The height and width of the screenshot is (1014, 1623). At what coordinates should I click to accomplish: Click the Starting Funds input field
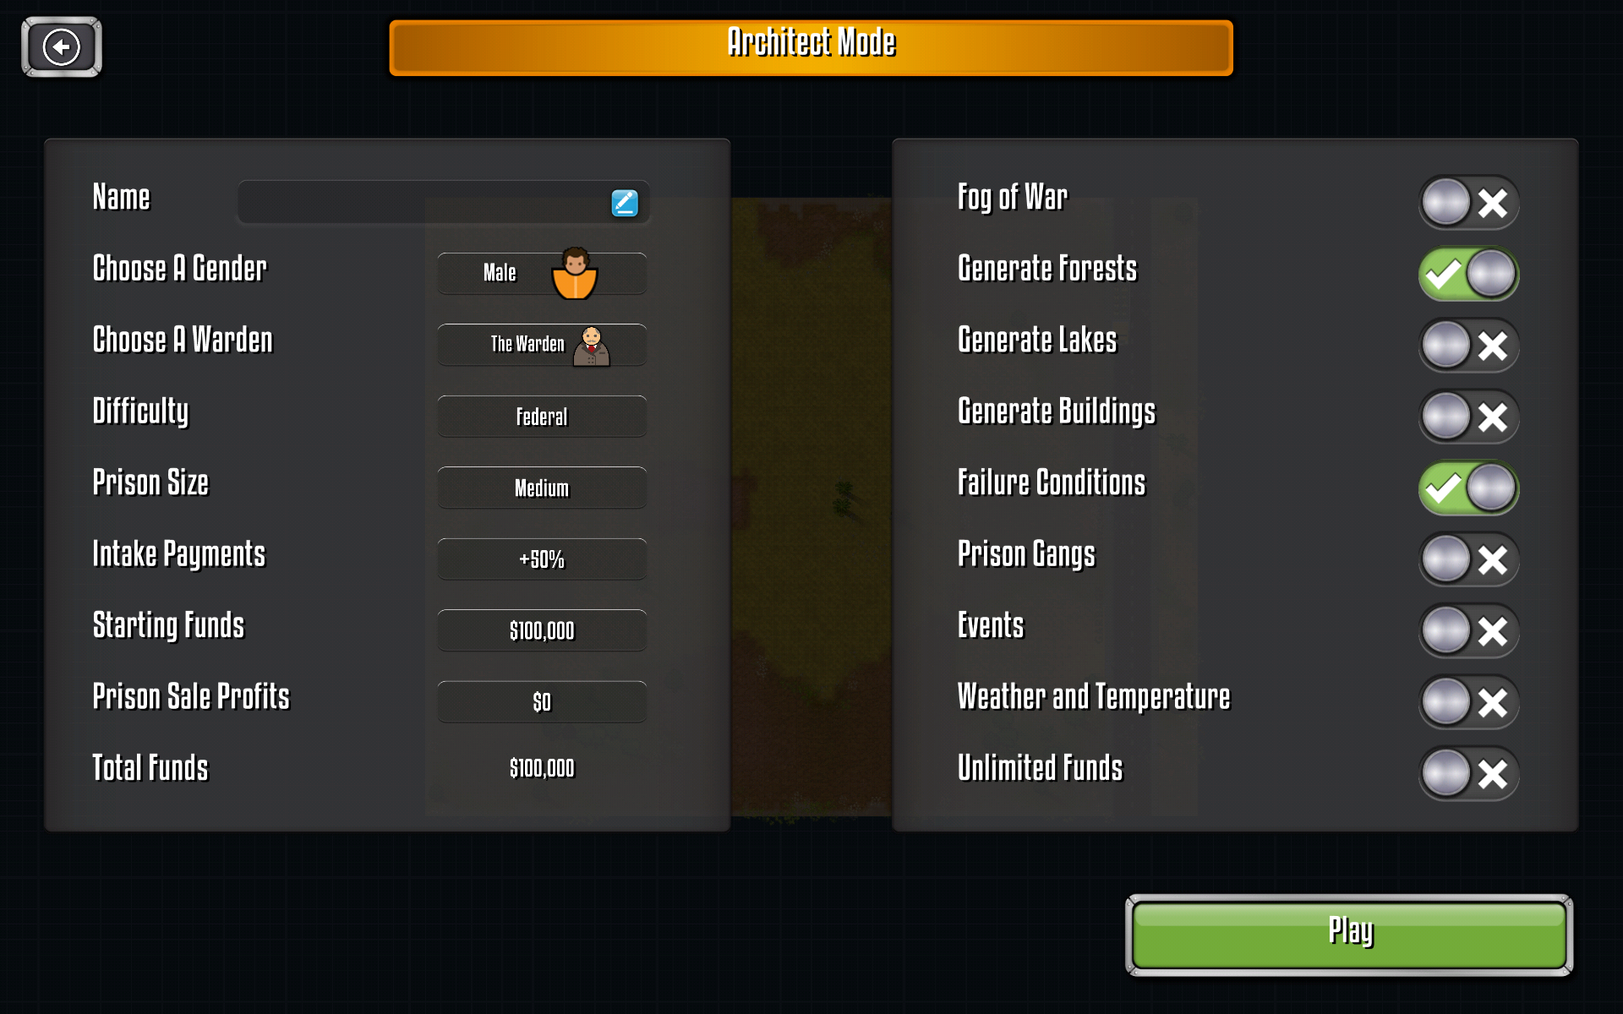541,631
